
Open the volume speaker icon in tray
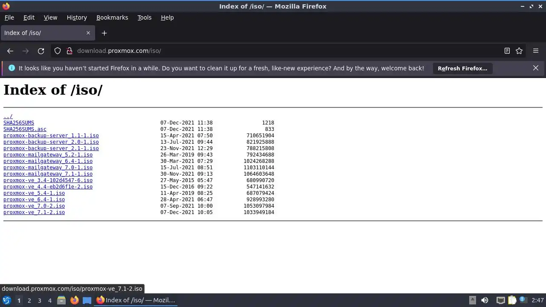(485, 300)
